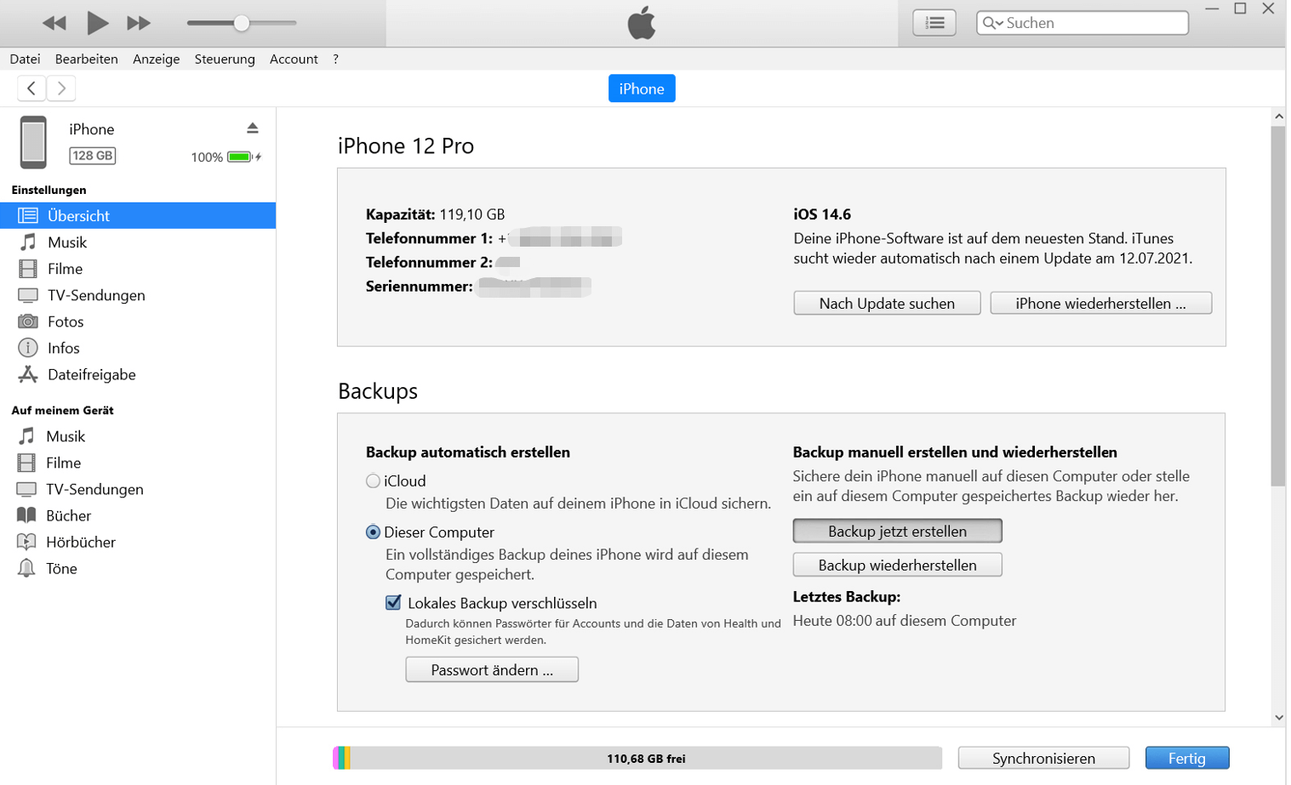Click the rewind (previous track) icon

click(54, 23)
